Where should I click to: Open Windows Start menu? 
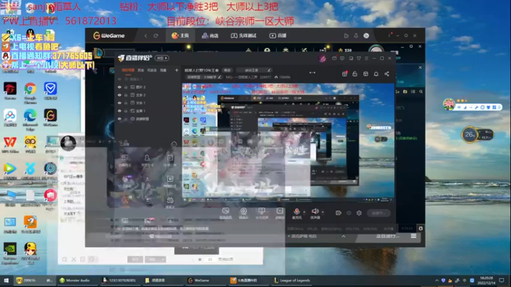pos(6,280)
